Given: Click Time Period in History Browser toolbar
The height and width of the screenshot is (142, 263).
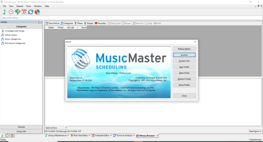Looking at the screenshot, I should (52, 23).
